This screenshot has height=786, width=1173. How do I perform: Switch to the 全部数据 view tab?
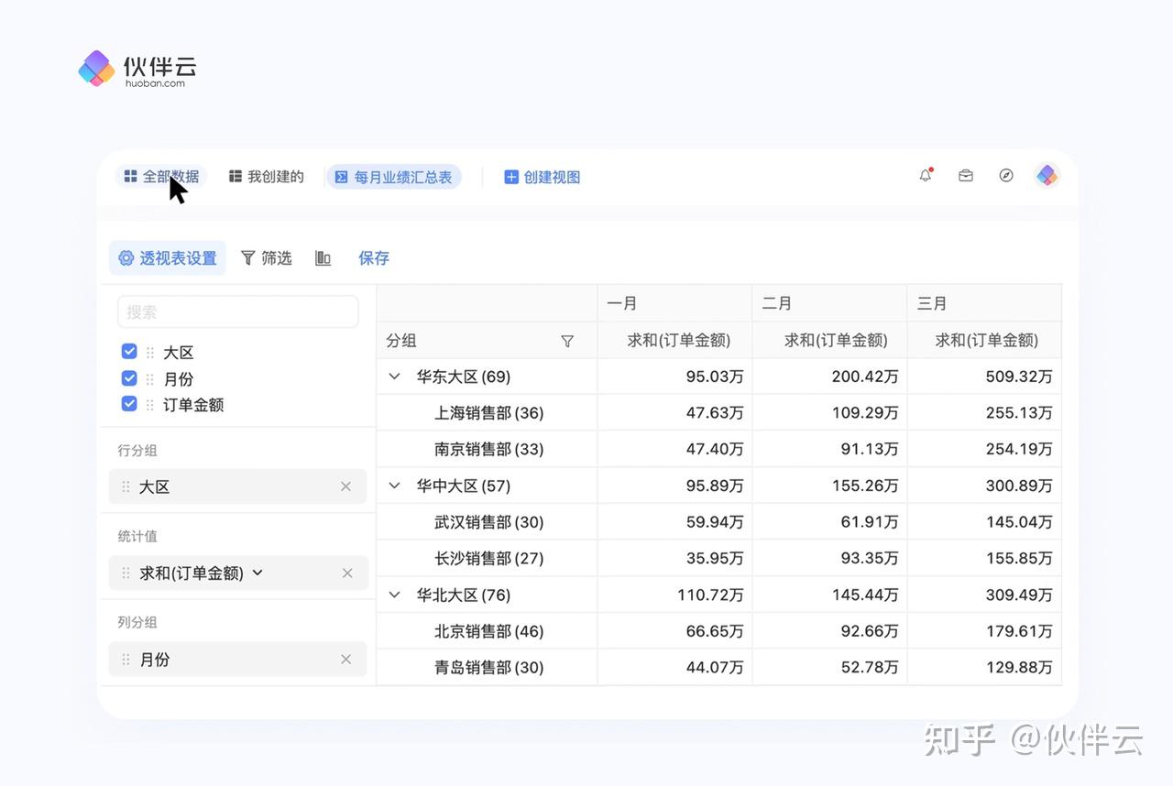coord(161,177)
